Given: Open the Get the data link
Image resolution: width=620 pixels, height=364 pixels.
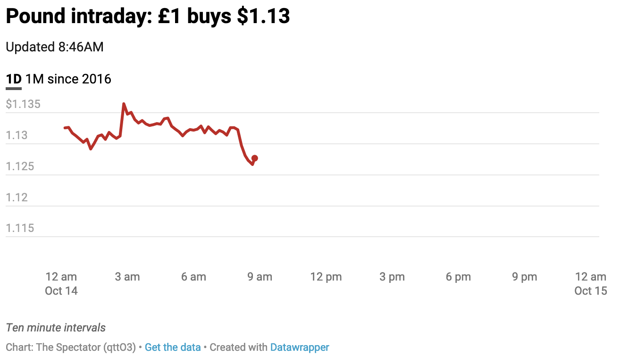Looking at the screenshot, I should click(173, 347).
